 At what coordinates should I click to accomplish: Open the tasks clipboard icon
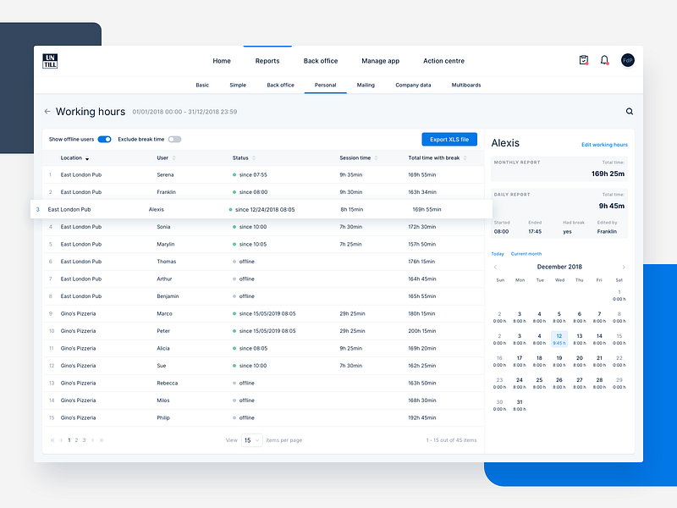(584, 60)
